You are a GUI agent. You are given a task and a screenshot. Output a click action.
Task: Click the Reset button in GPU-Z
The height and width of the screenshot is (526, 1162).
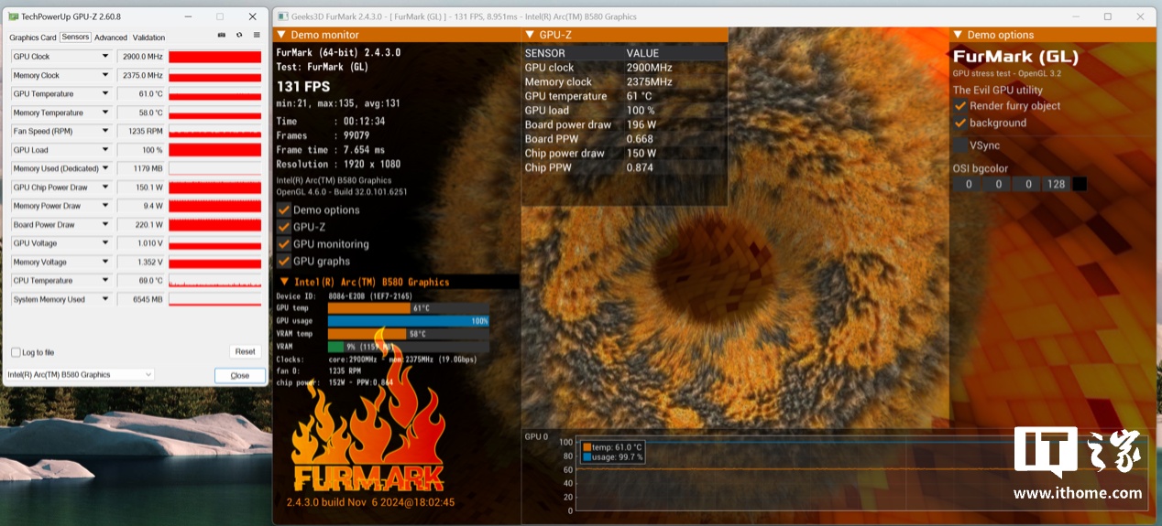245,352
